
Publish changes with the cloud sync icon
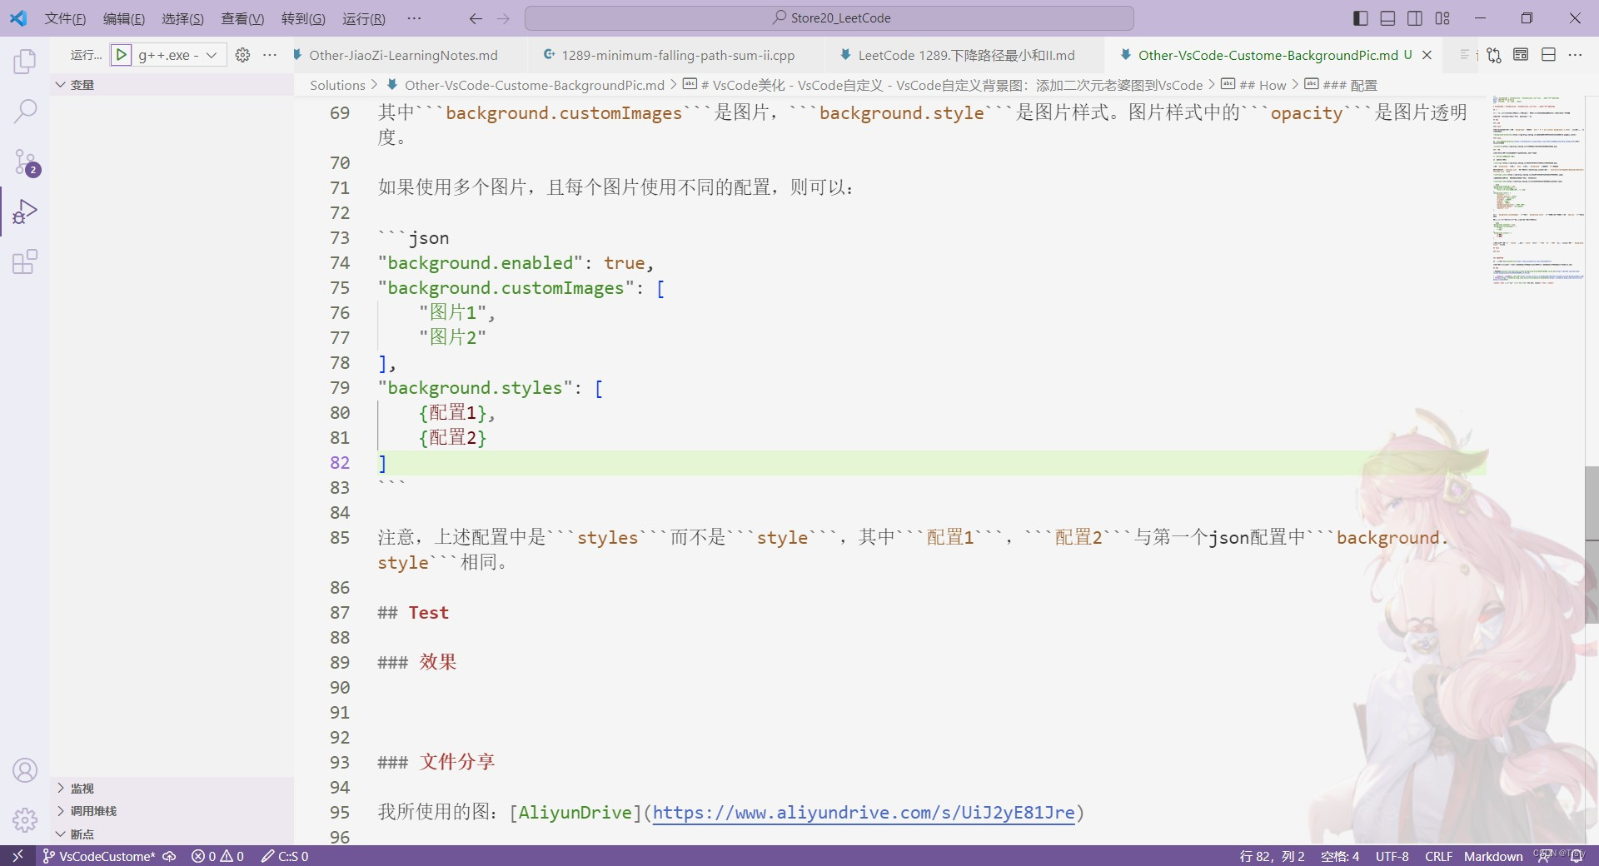169,856
